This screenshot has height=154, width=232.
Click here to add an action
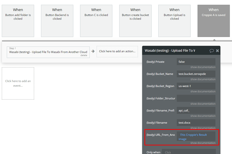coord(117,51)
